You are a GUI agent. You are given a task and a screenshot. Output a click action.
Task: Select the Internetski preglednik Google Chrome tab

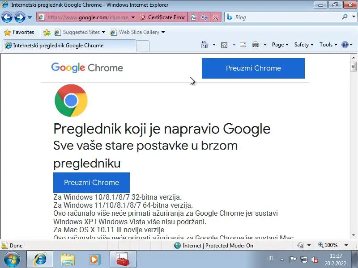tap(69, 46)
